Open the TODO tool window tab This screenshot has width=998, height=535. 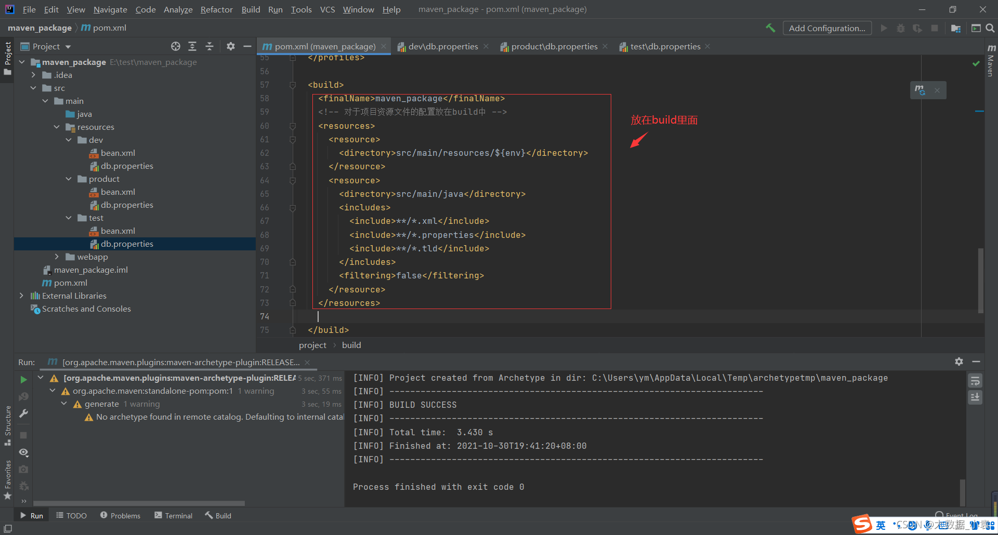[72, 515]
